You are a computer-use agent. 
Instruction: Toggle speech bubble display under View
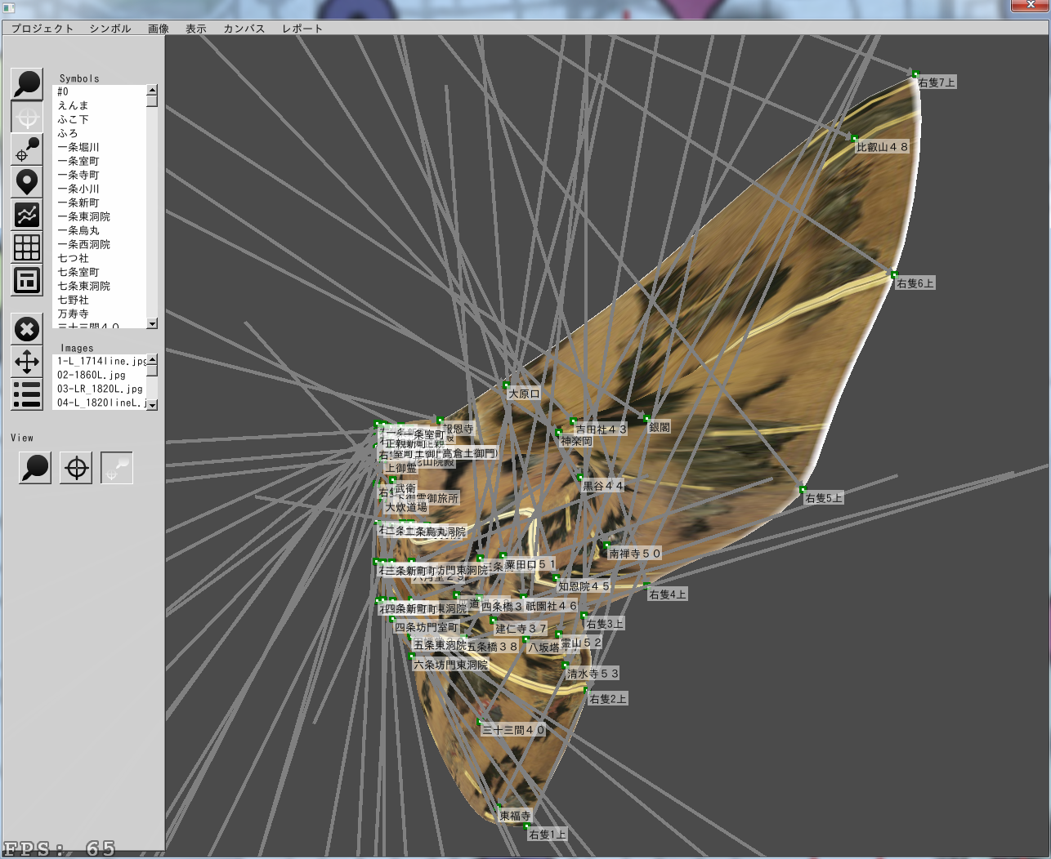coord(35,468)
